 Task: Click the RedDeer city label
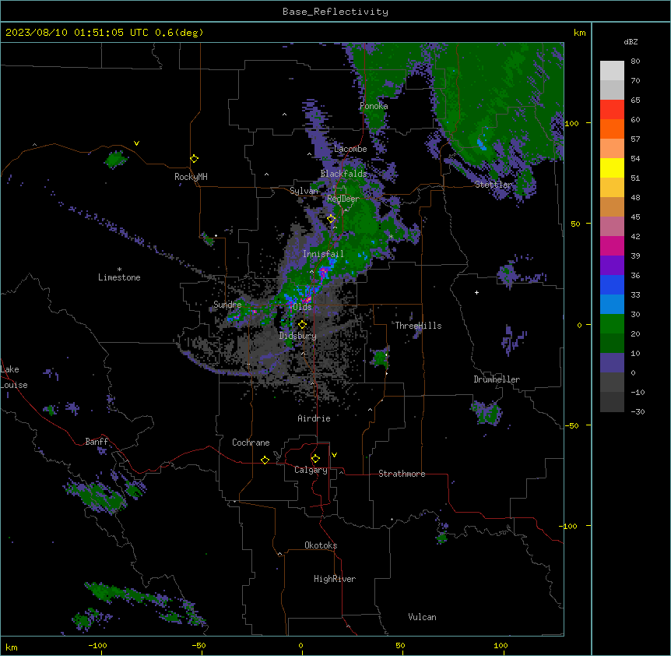pyautogui.click(x=343, y=199)
